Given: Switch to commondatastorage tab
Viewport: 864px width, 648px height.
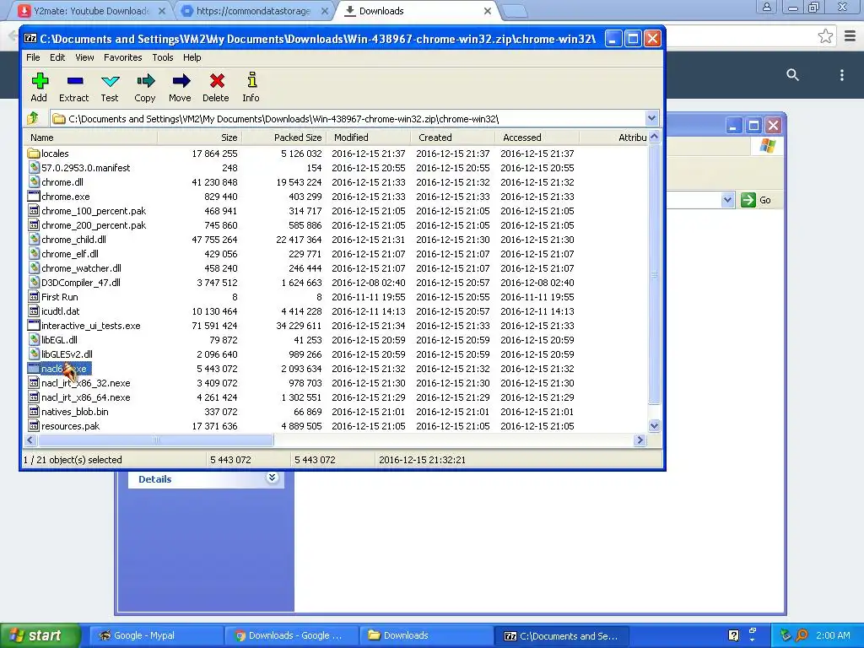Looking at the screenshot, I should point(253,11).
